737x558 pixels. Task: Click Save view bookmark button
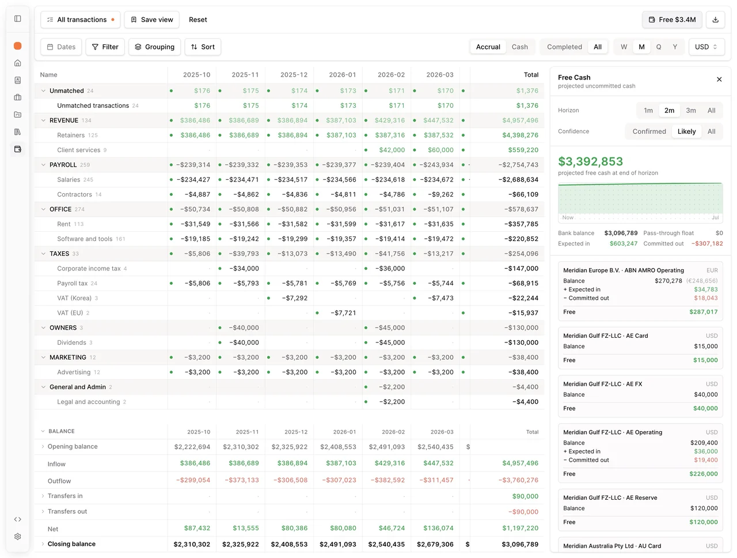(152, 20)
